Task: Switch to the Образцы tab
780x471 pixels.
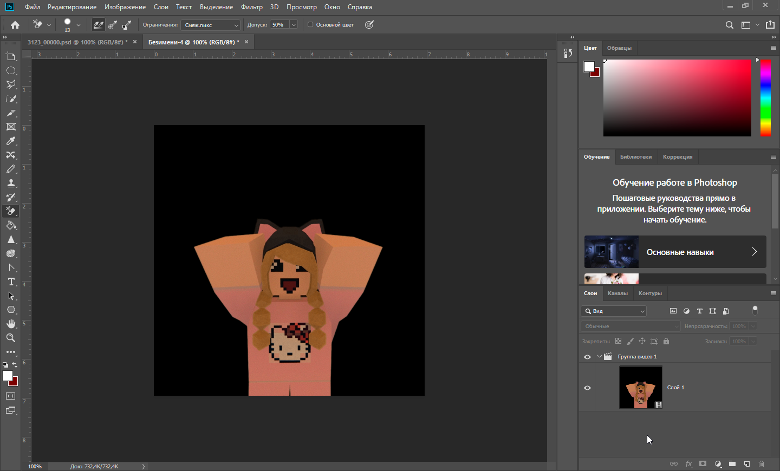Action: coord(619,48)
